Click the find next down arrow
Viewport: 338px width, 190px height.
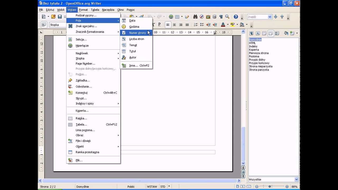(x=276, y=17)
